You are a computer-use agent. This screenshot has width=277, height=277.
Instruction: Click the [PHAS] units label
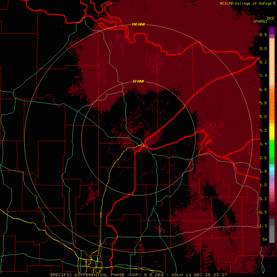tap(260, 21)
